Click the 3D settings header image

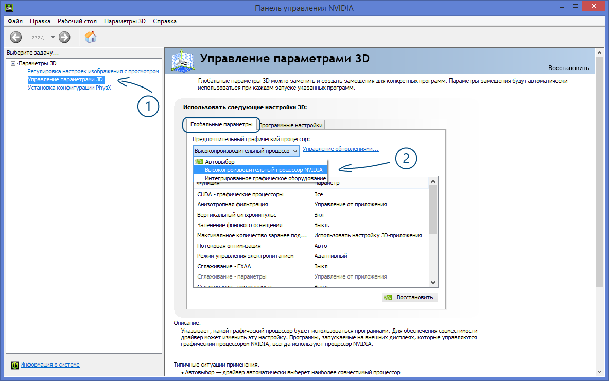183,61
